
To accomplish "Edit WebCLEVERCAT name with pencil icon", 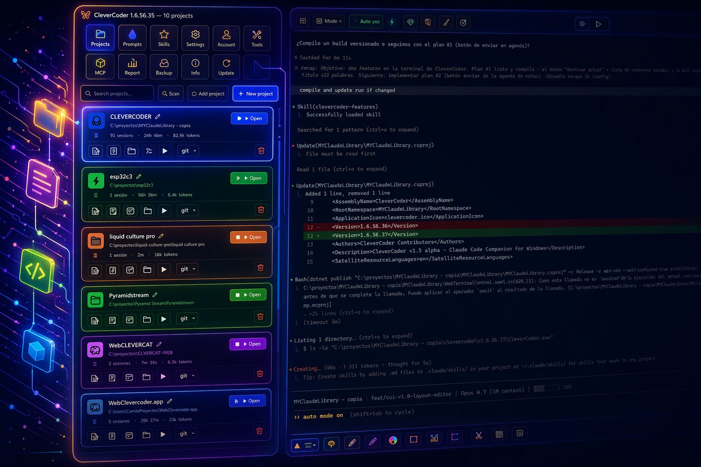I will (x=159, y=344).
